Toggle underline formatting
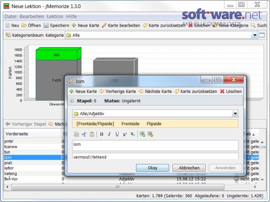The image size is (270, 202). [x=117, y=134]
